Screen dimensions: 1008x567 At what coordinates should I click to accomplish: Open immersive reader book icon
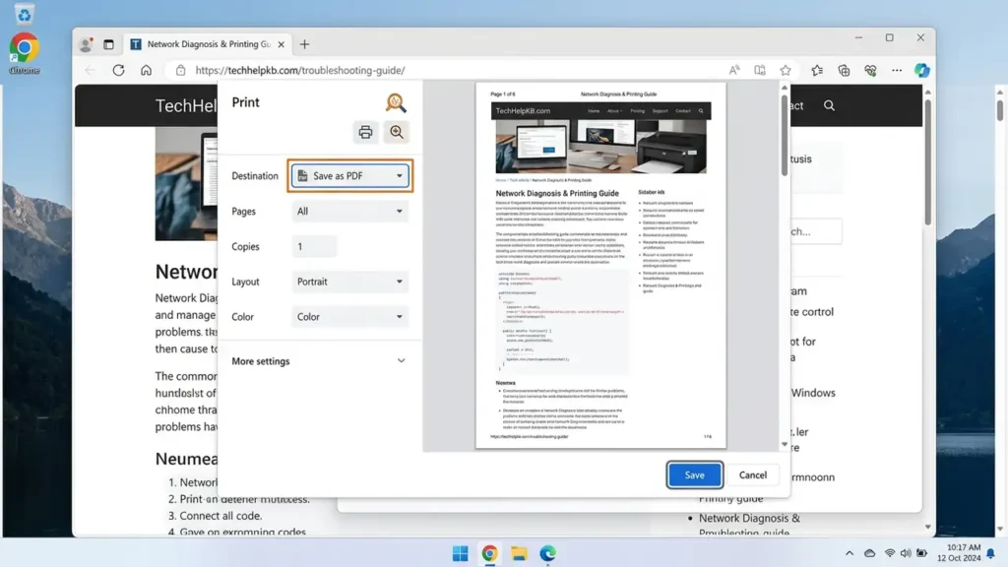coord(760,70)
